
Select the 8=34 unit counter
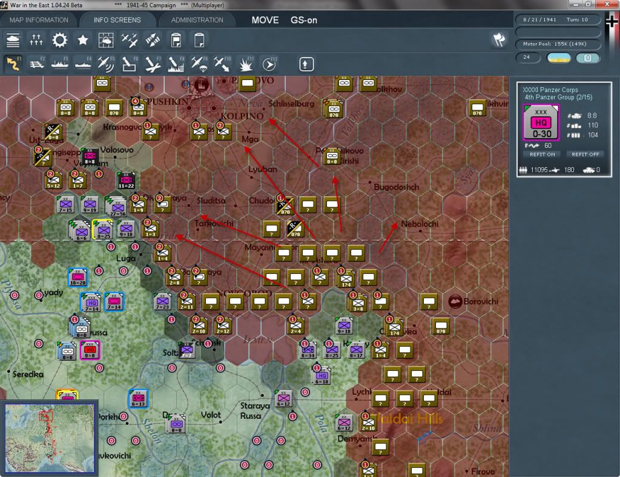308,350
